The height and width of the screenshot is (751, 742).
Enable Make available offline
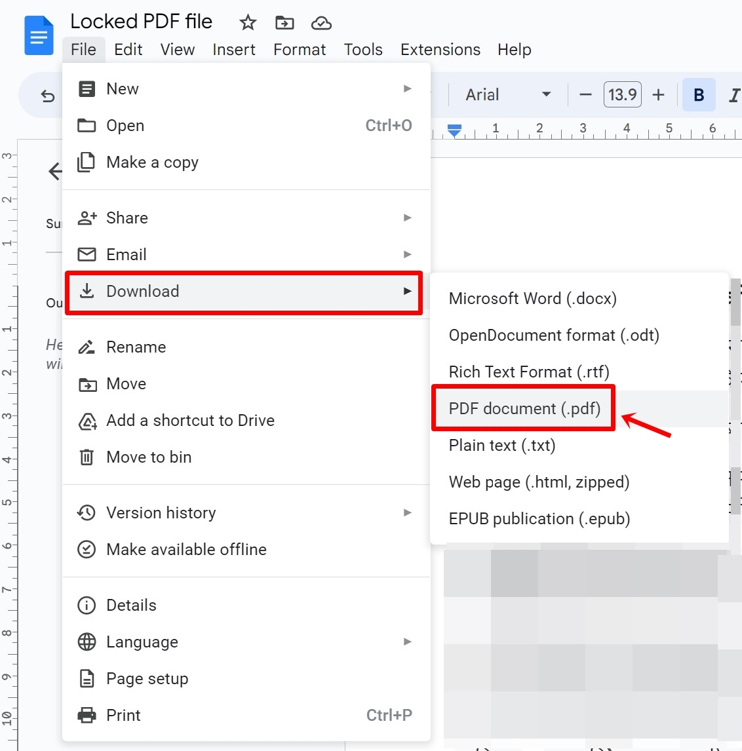[186, 549]
